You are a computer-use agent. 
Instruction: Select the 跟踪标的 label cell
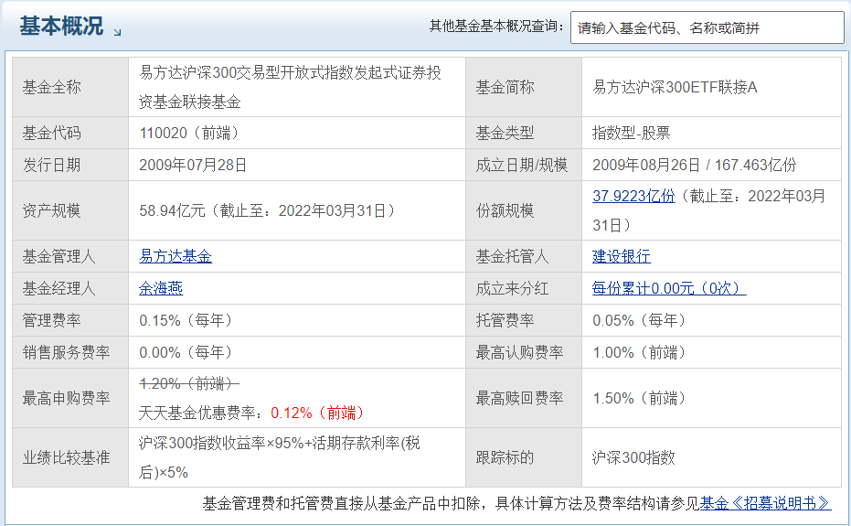coord(524,457)
